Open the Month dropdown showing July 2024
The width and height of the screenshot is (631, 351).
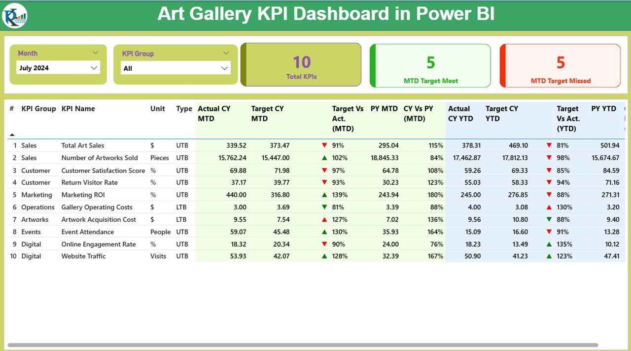point(58,68)
